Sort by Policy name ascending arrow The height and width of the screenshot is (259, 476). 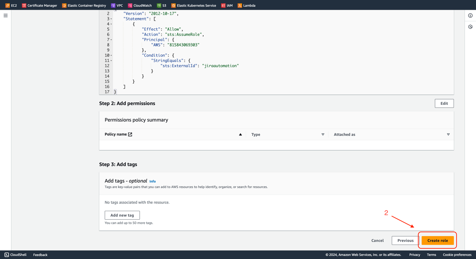pyautogui.click(x=240, y=135)
